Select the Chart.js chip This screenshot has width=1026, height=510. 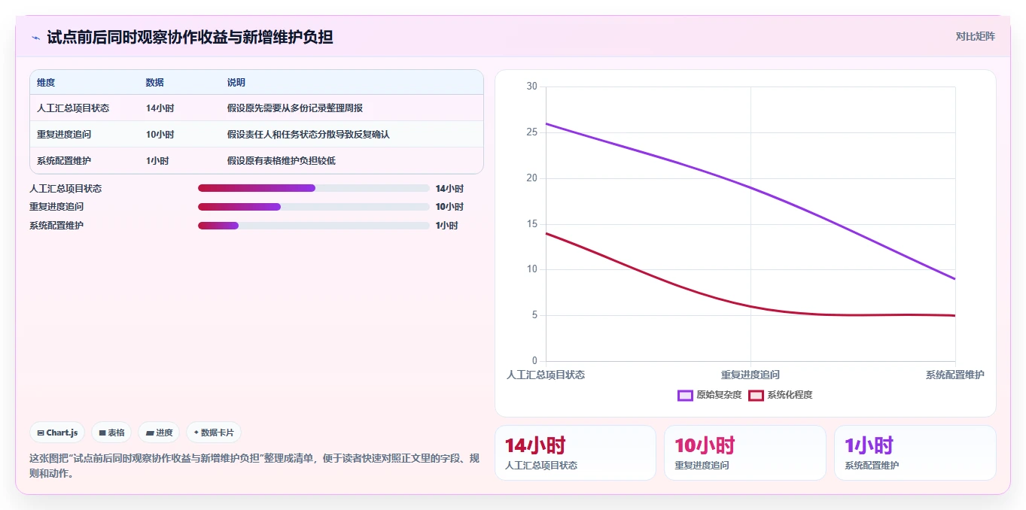pos(57,433)
